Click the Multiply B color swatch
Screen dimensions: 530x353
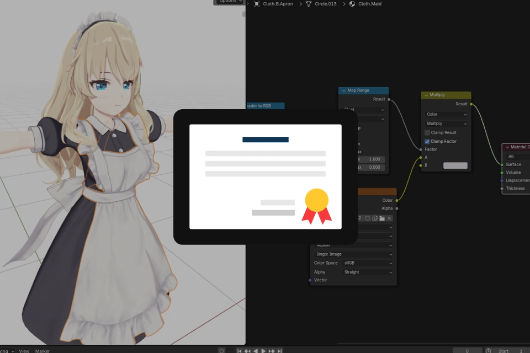[455, 165]
